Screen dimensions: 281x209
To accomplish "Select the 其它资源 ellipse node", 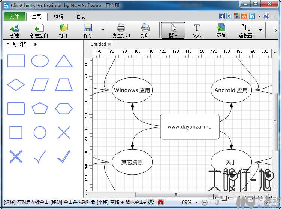I will pyautogui.click(x=132, y=162).
